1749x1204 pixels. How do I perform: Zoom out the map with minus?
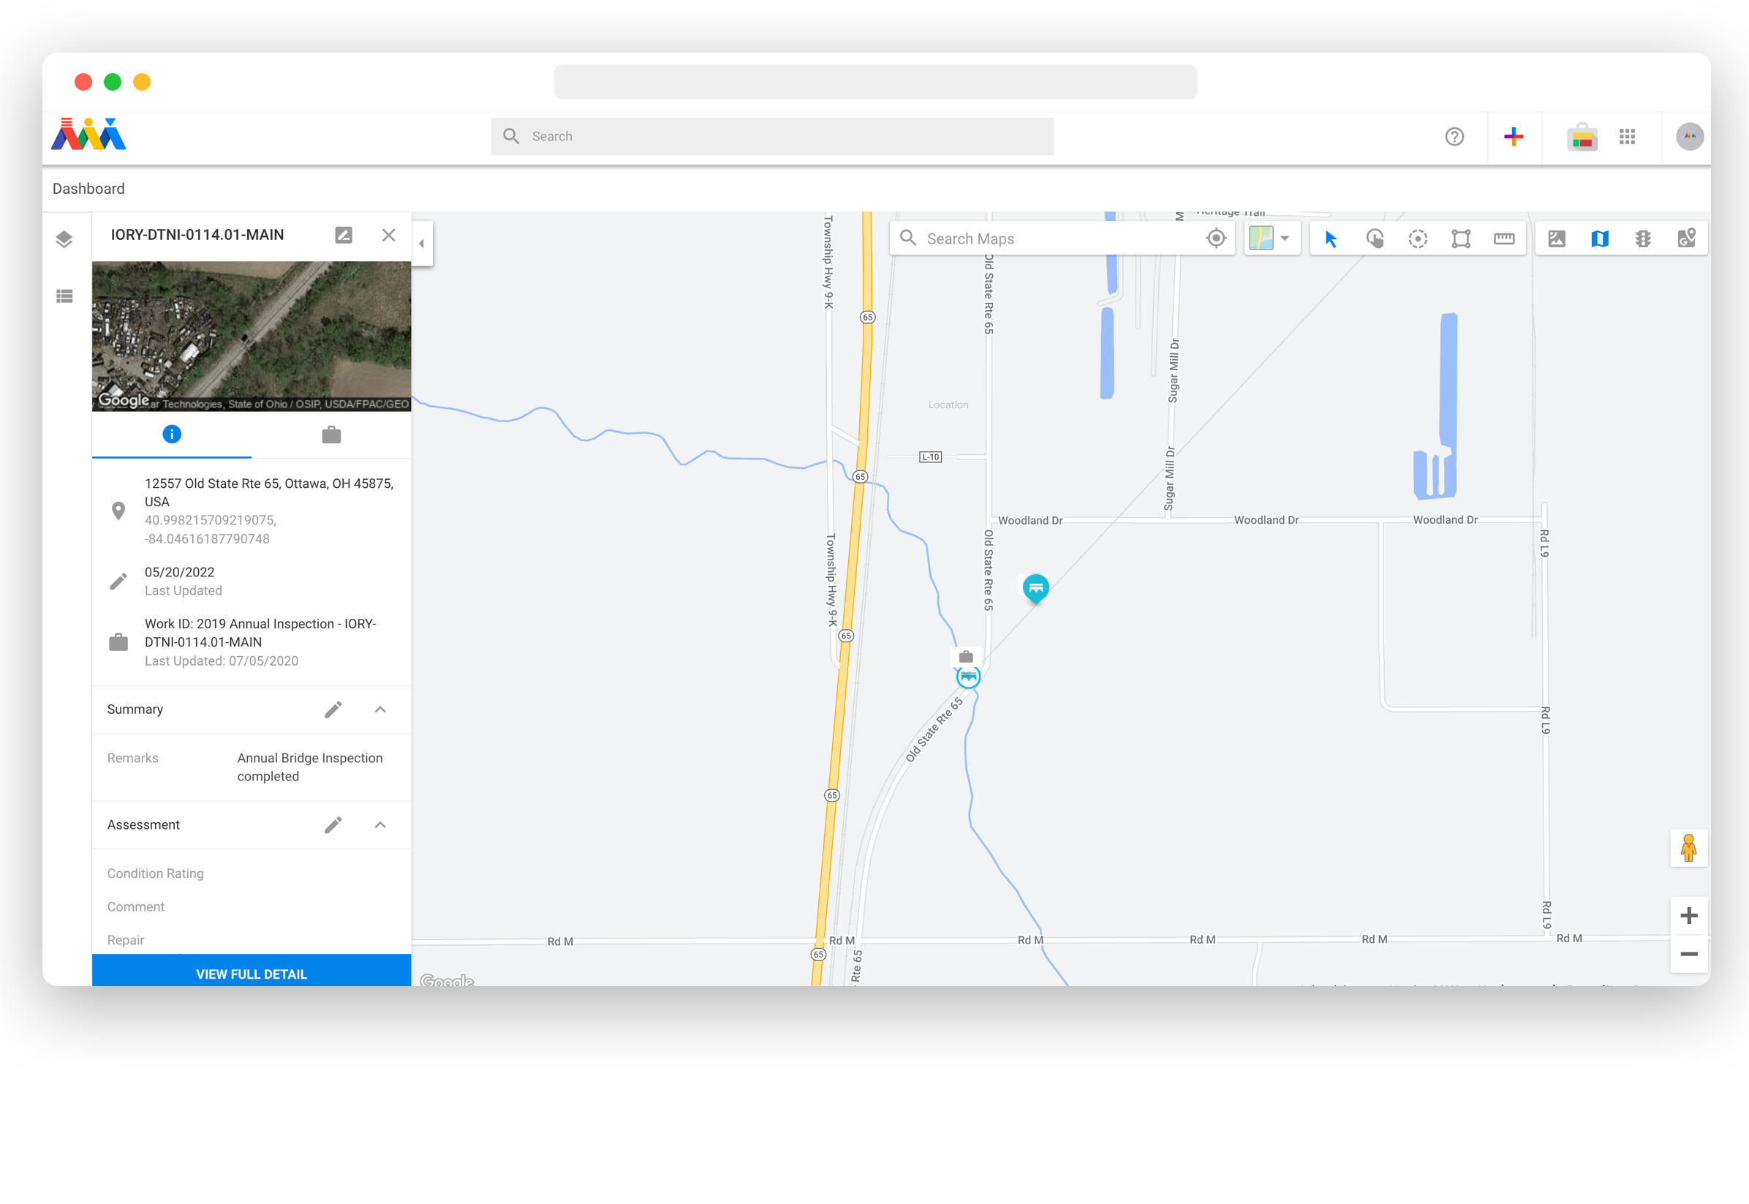click(1689, 954)
